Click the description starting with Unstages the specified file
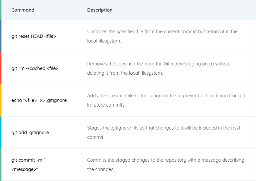The height and width of the screenshot is (181, 256). [x=162, y=36]
